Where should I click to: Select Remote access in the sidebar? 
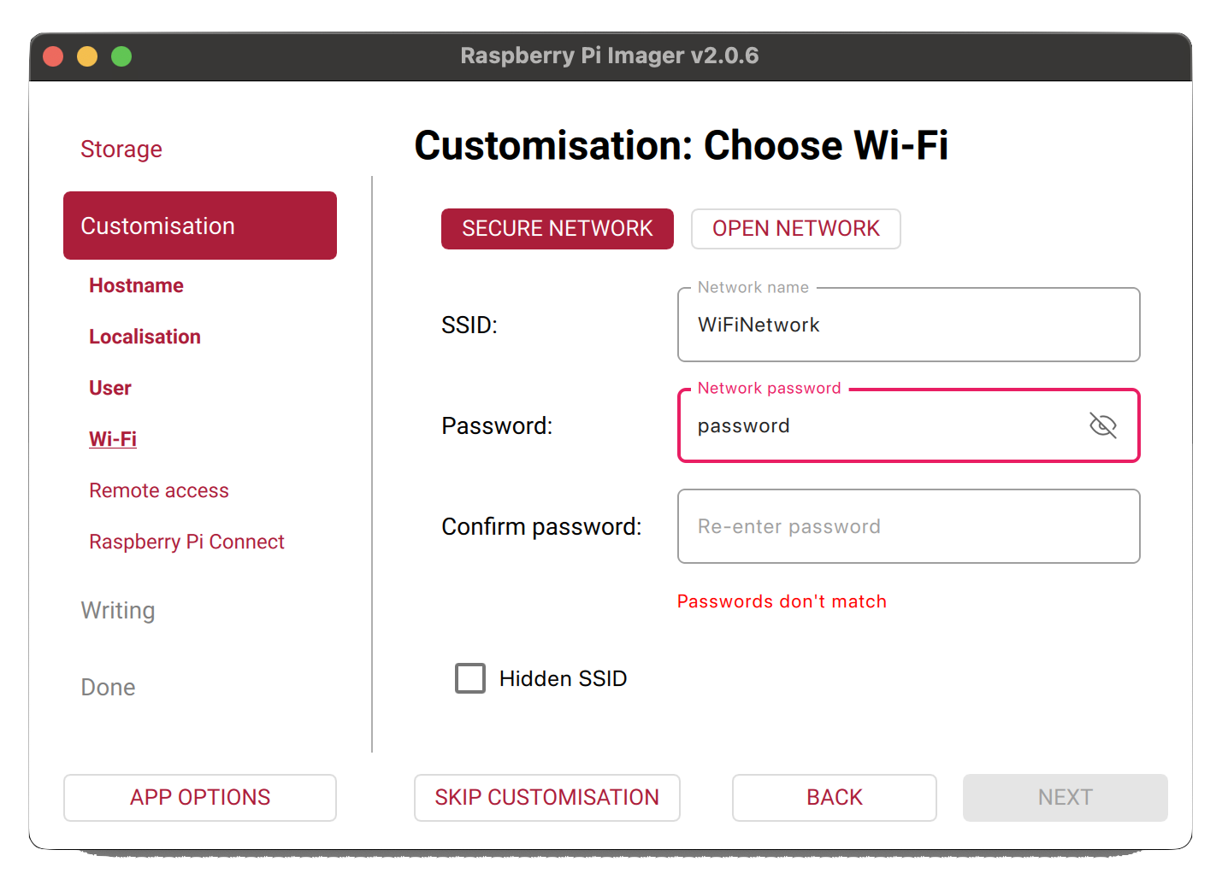tap(158, 489)
